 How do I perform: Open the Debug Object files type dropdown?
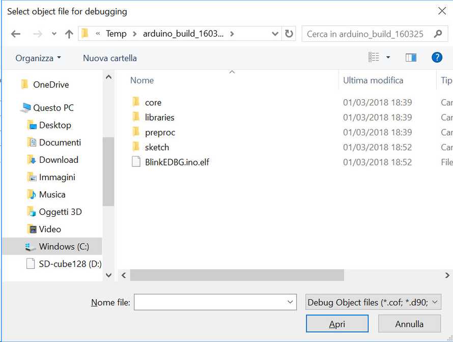tap(373, 302)
